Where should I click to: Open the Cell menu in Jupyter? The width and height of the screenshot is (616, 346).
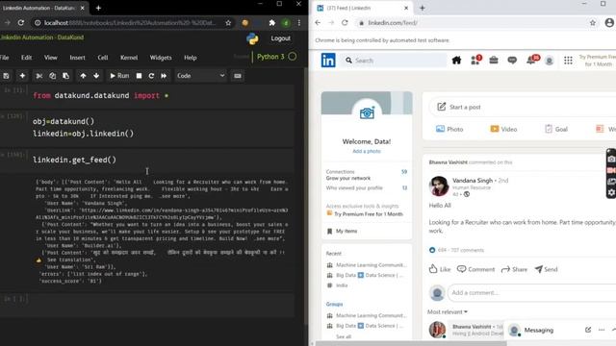(x=103, y=58)
